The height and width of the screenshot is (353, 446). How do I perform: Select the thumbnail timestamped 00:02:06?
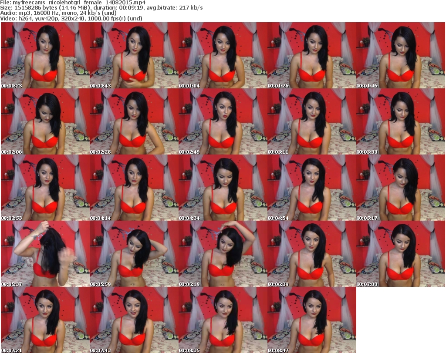pyautogui.click(x=45, y=121)
